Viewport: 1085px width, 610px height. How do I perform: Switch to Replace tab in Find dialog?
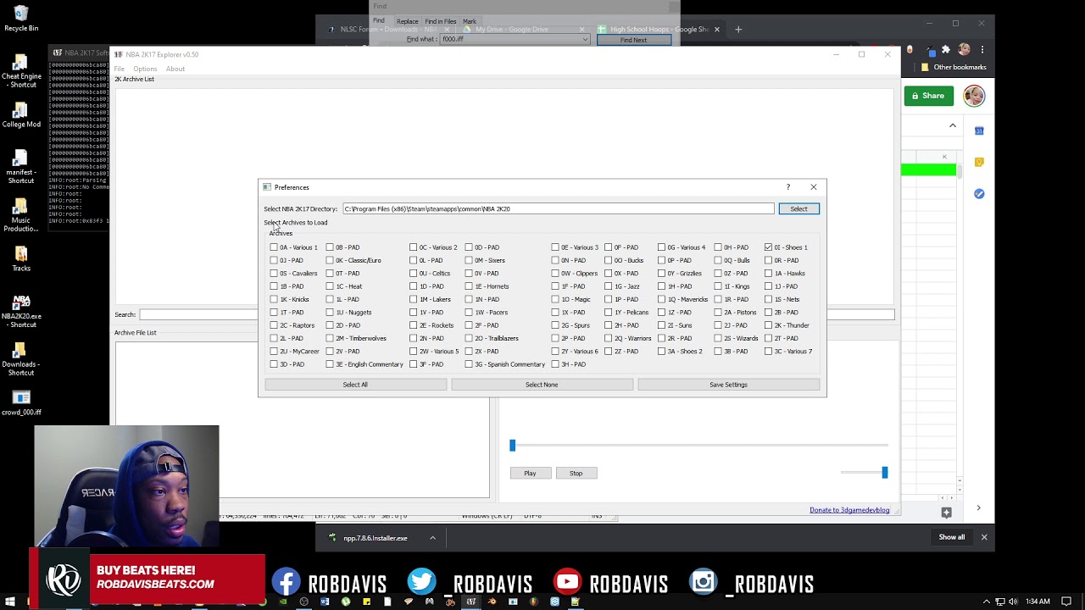(x=407, y=21)
